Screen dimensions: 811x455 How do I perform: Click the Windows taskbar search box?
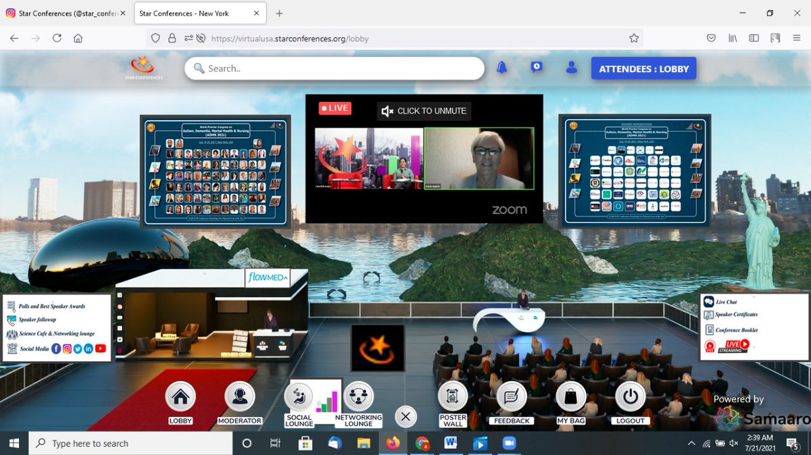pos(130,443)
